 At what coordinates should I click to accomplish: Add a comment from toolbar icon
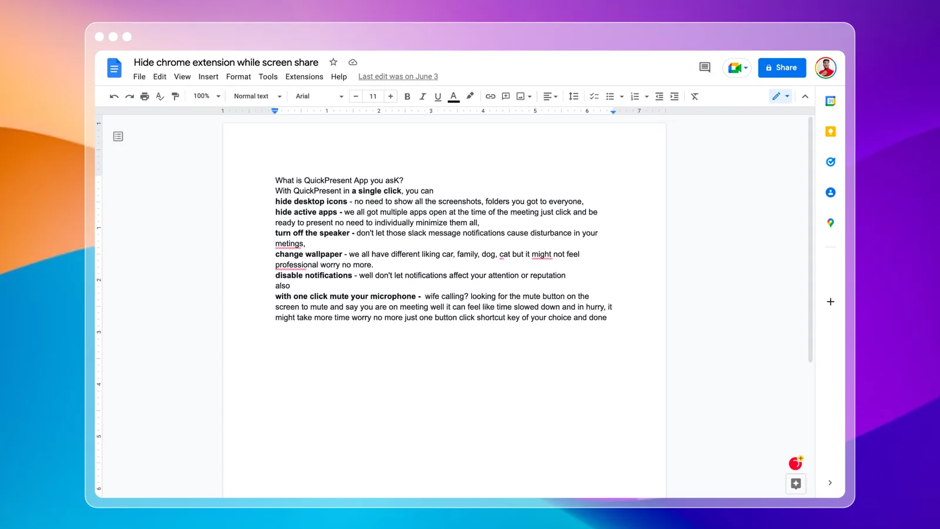click(506, 96)
